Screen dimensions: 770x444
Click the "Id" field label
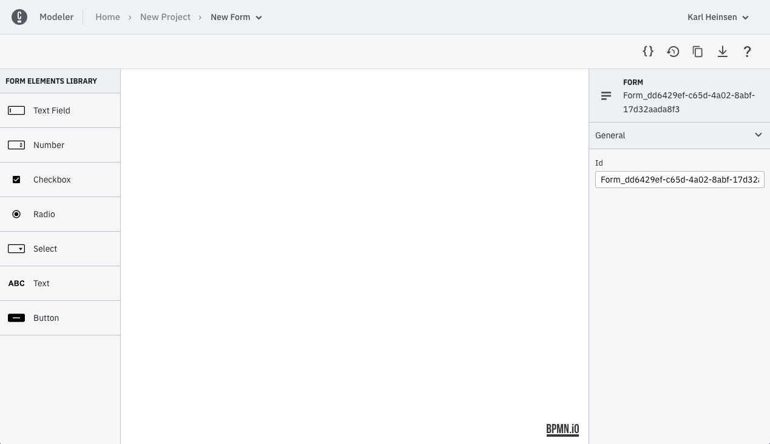(x=599, y=163)
